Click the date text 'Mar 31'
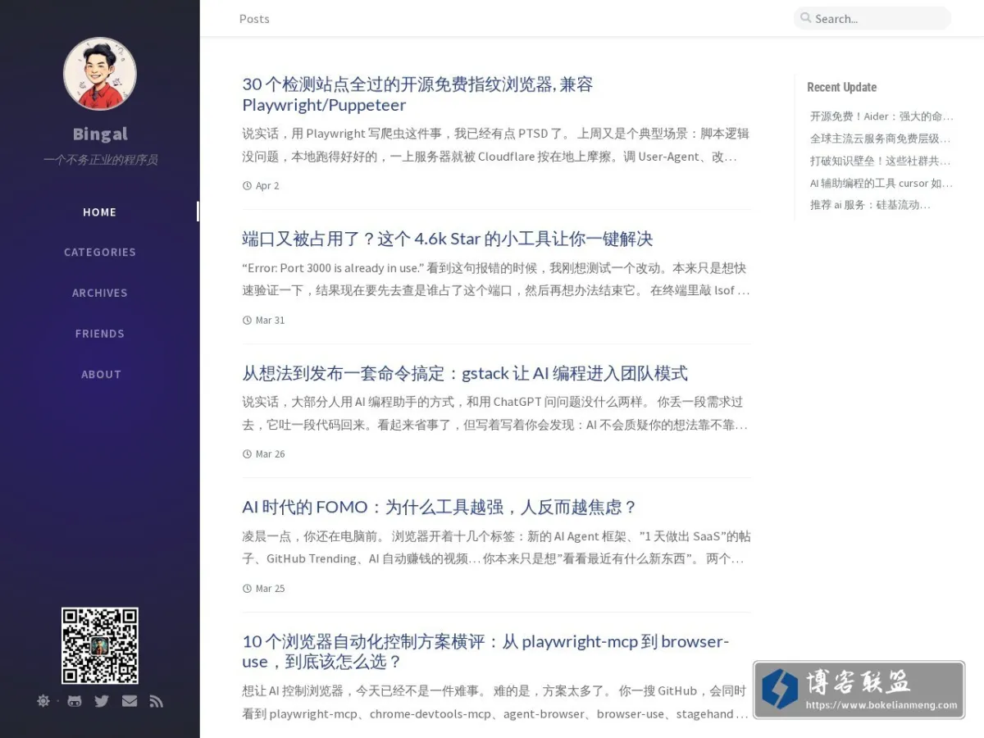 tap(270, 321)
